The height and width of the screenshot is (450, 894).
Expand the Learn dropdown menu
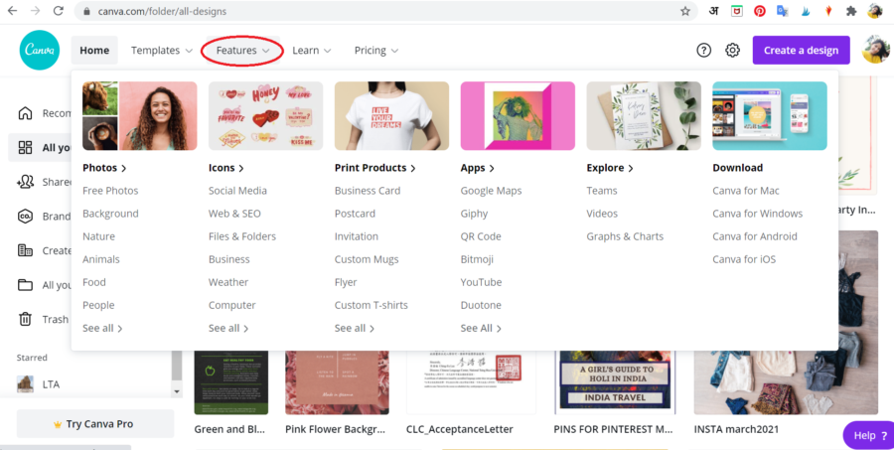[x=311, y=51]
